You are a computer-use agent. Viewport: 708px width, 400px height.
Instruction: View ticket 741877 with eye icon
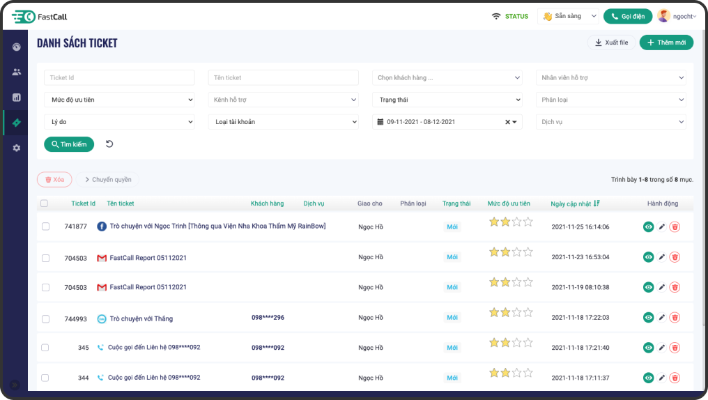click(x=648, y=226)
